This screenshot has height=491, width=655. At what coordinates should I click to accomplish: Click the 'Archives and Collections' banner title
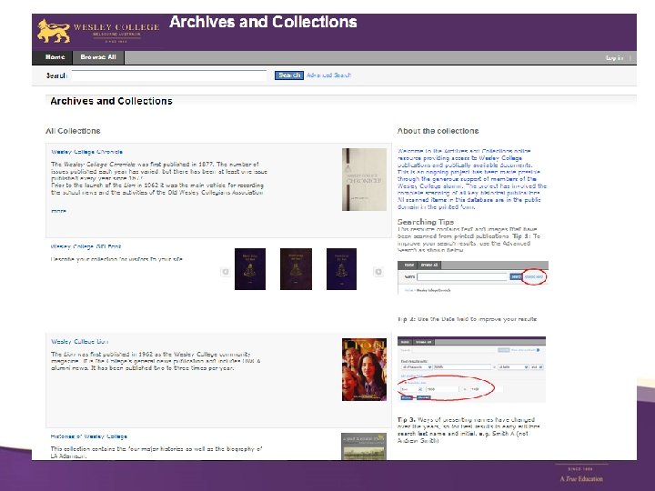(x=263, y=22)
